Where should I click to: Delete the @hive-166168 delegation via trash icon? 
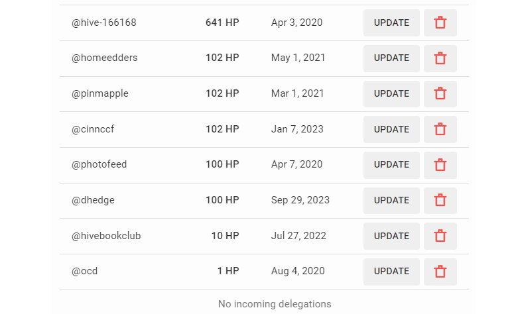click(x=440, y=23)
